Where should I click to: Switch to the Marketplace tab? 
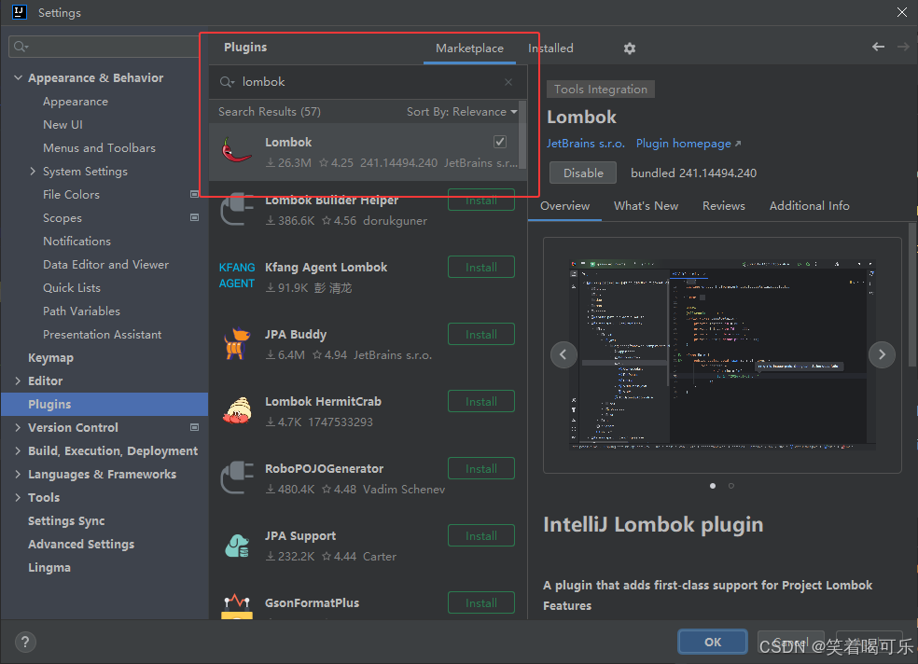click(469, 48)
